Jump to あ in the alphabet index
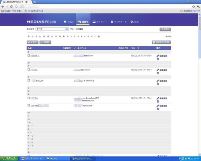Screen dimensions: 201x161 coord(28,36)
